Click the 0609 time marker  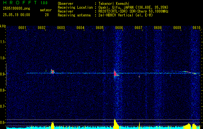[x=177, y=28]
